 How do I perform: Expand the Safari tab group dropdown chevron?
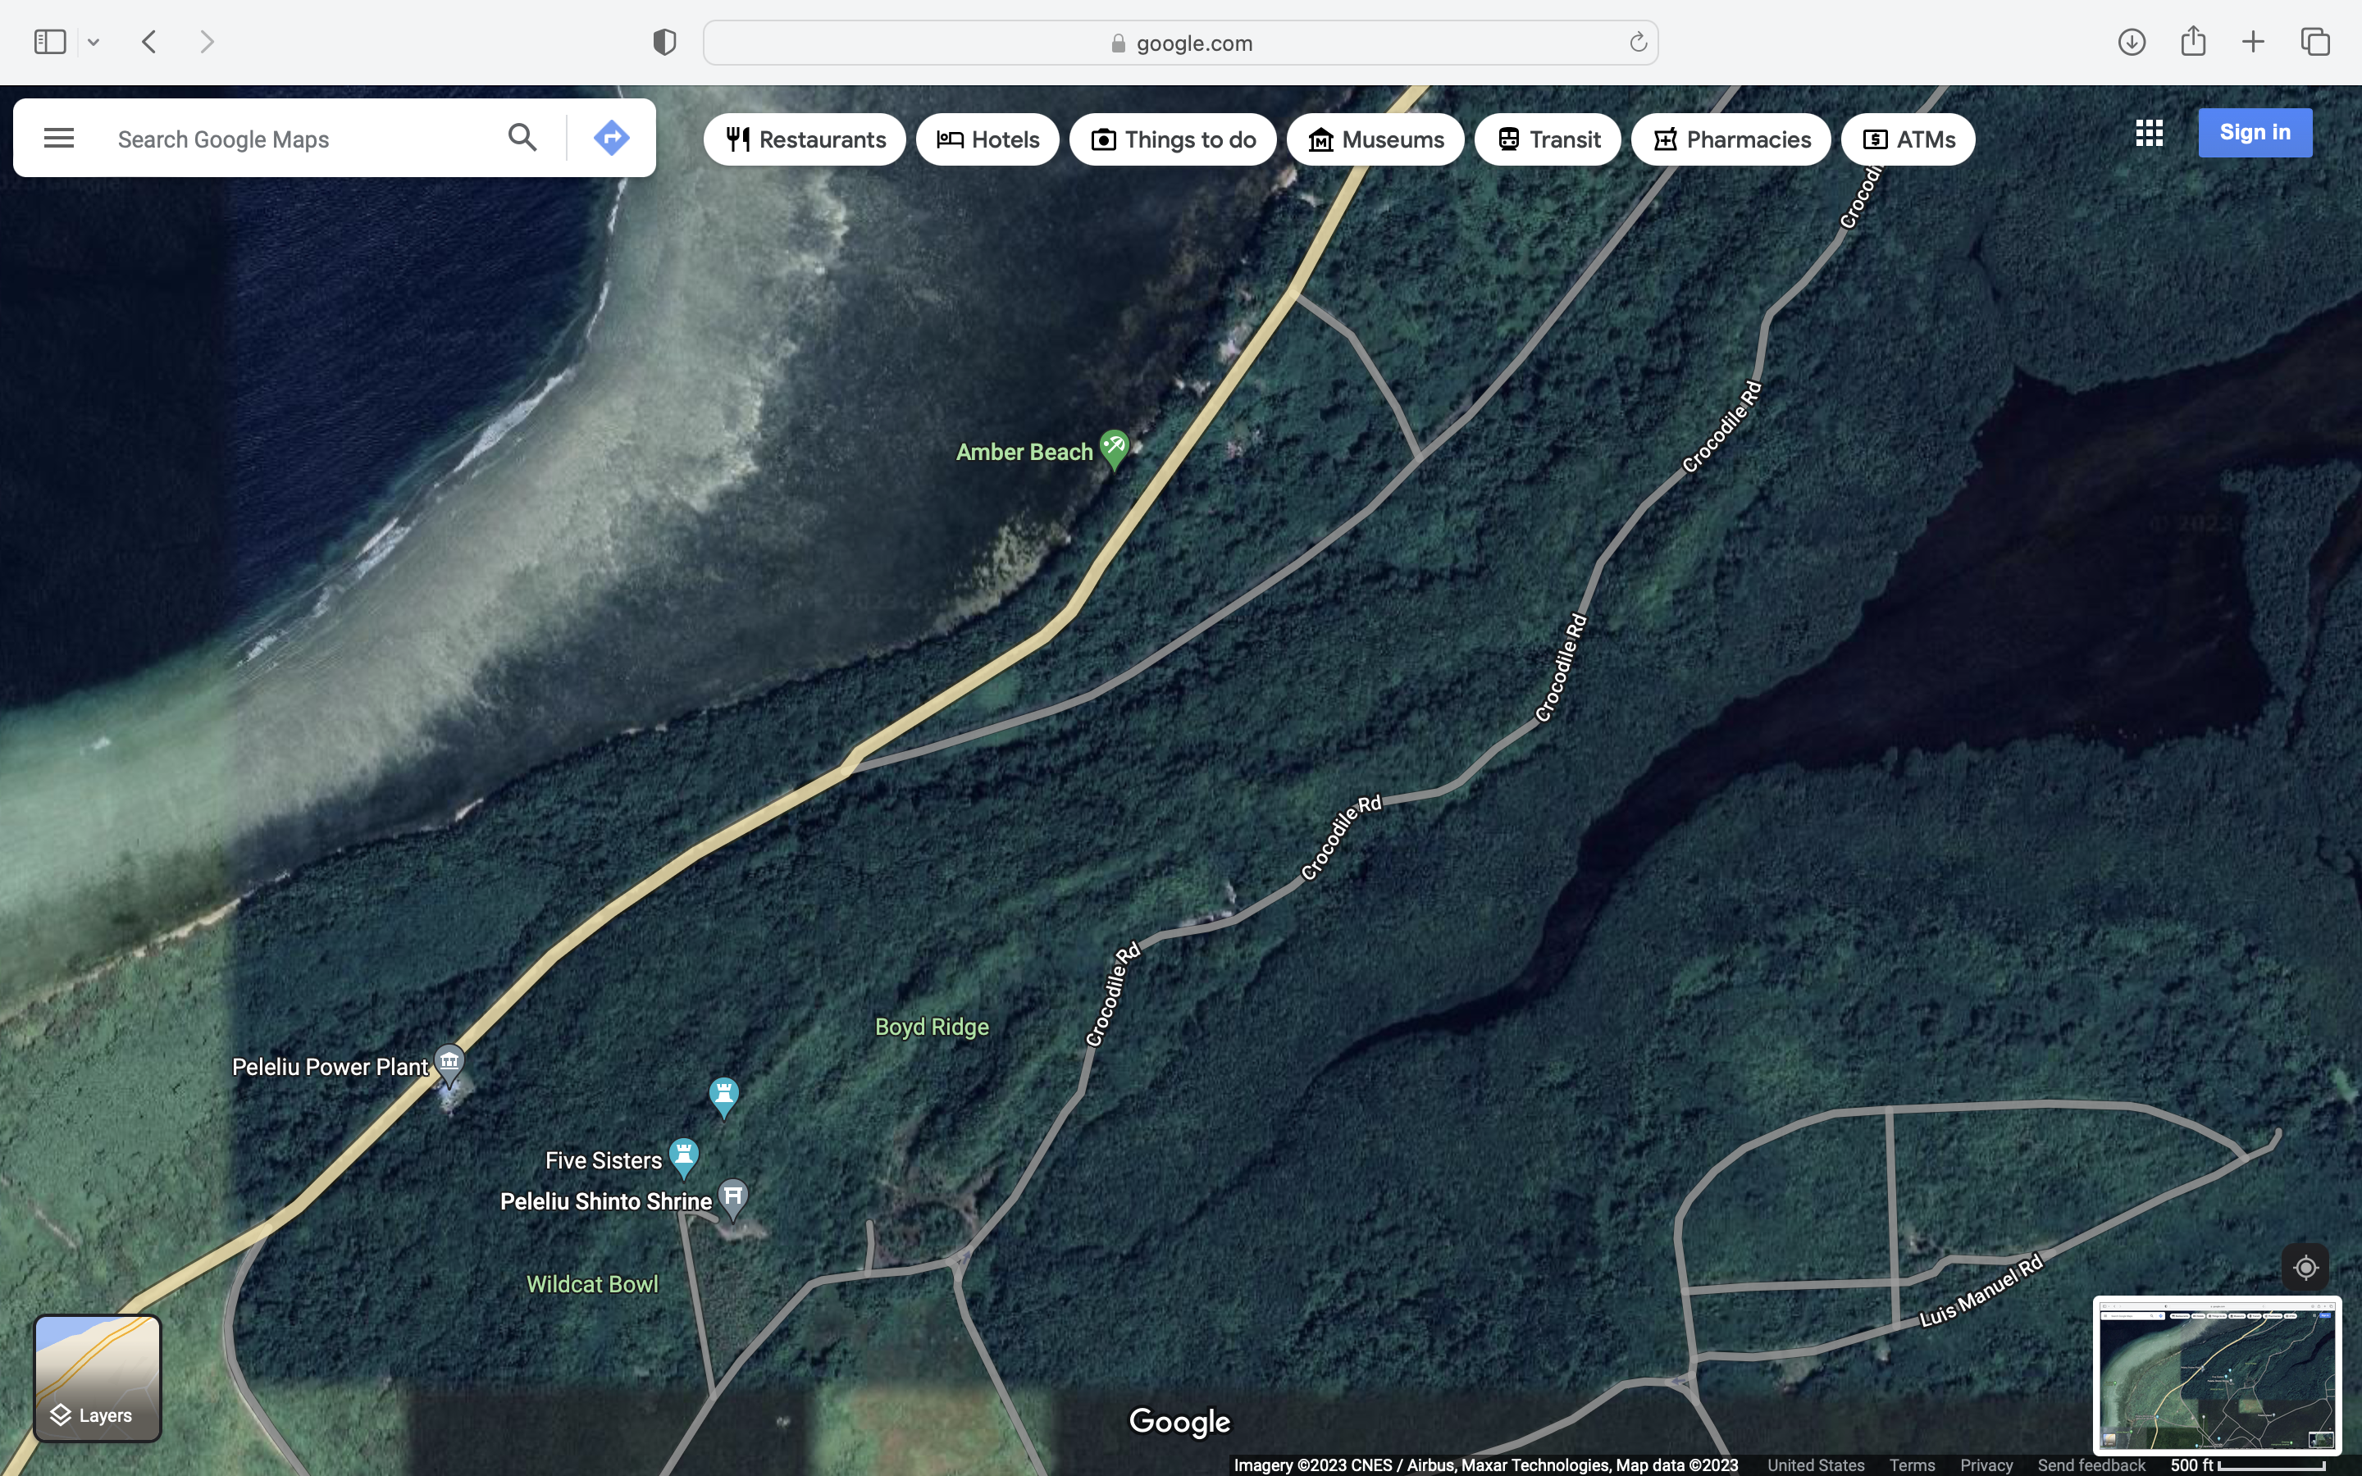(93, 42)
